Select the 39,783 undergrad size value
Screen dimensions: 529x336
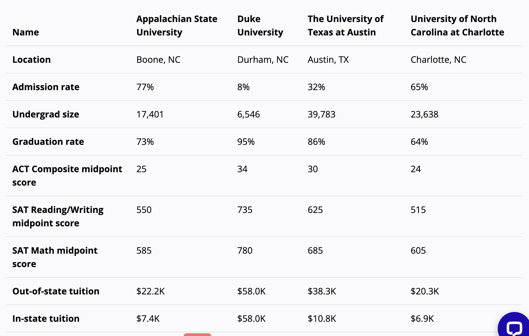pyautogui.click(x=321, y=114)
